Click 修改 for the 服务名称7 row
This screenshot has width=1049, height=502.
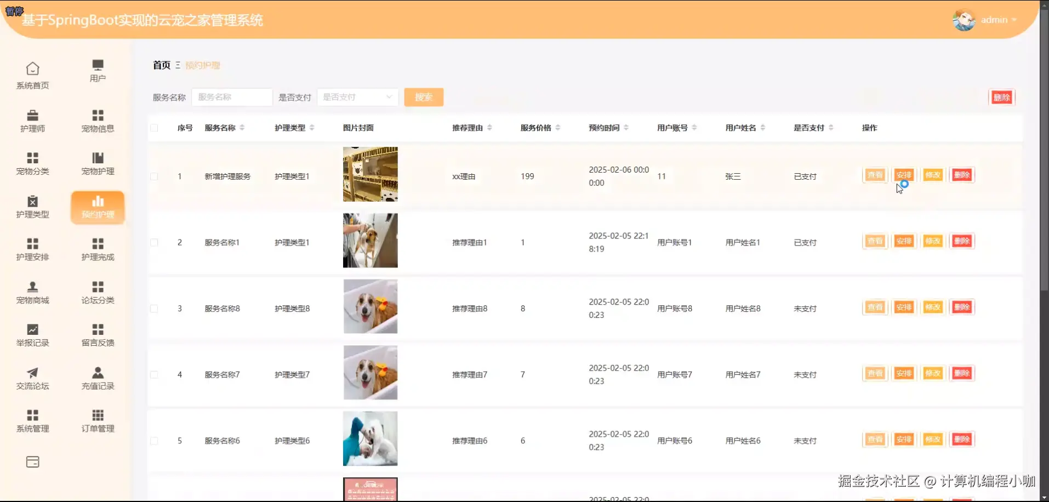point(933,374)
